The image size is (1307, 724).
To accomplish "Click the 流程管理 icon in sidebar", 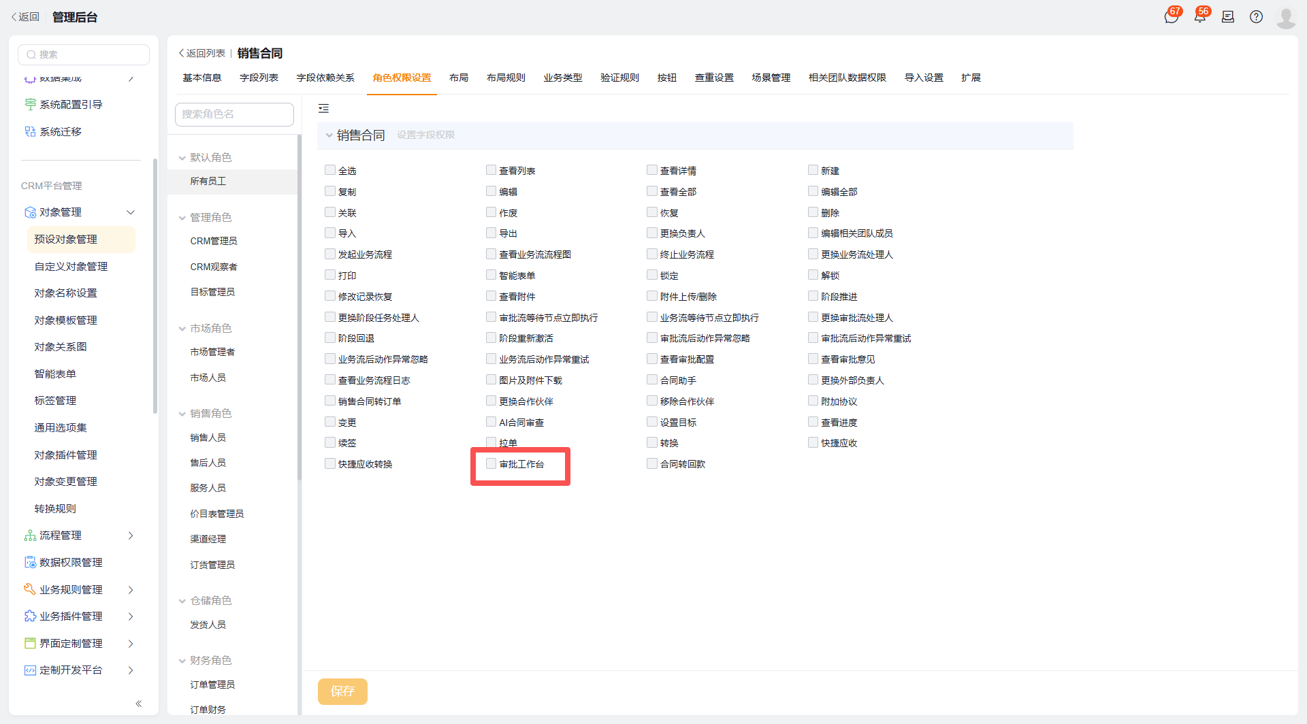I will click(30, 536).
